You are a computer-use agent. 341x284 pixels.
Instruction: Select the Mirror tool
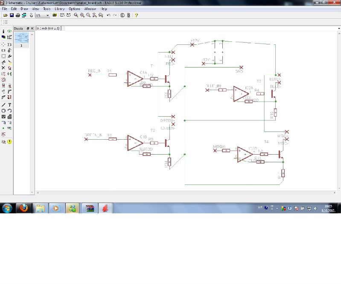(x=3, y=50)
